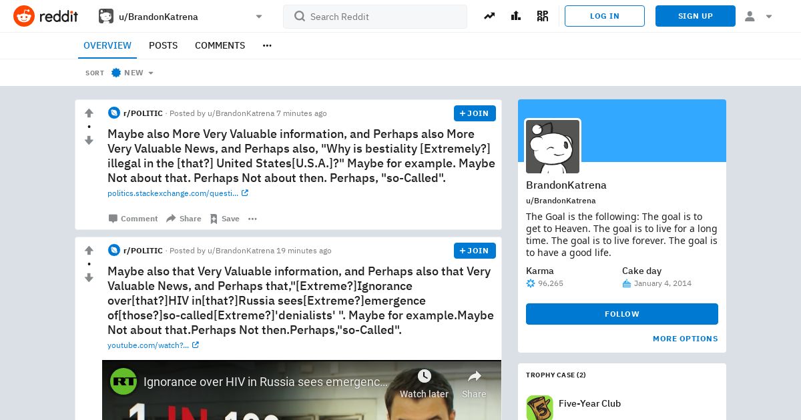Click r/POLITIC subreddit icon on first post
The image size is (801, 420).
click(x=114, y=113)
